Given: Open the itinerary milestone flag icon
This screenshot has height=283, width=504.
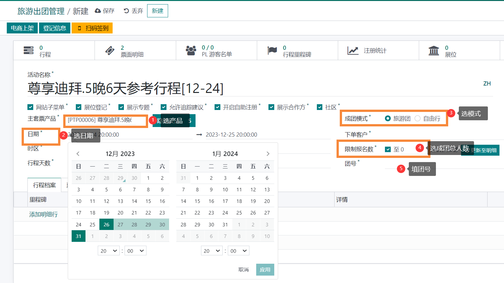Looking at the screenshot, I should click(x=272, y=50).
